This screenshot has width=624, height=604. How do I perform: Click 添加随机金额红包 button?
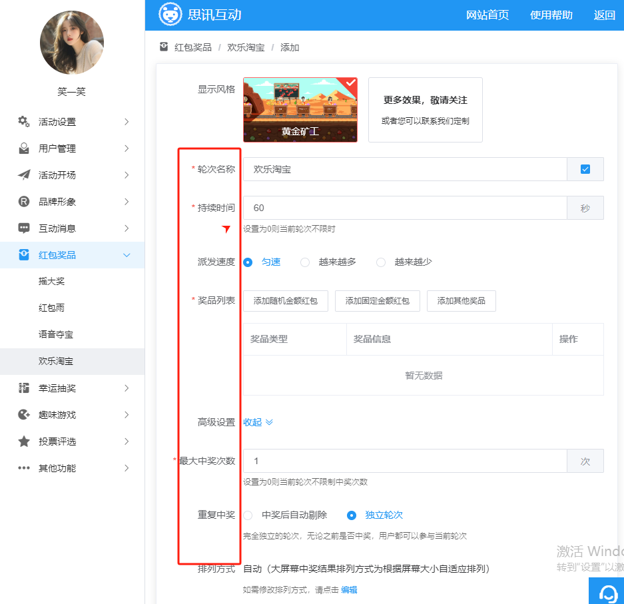pos(286,301)
